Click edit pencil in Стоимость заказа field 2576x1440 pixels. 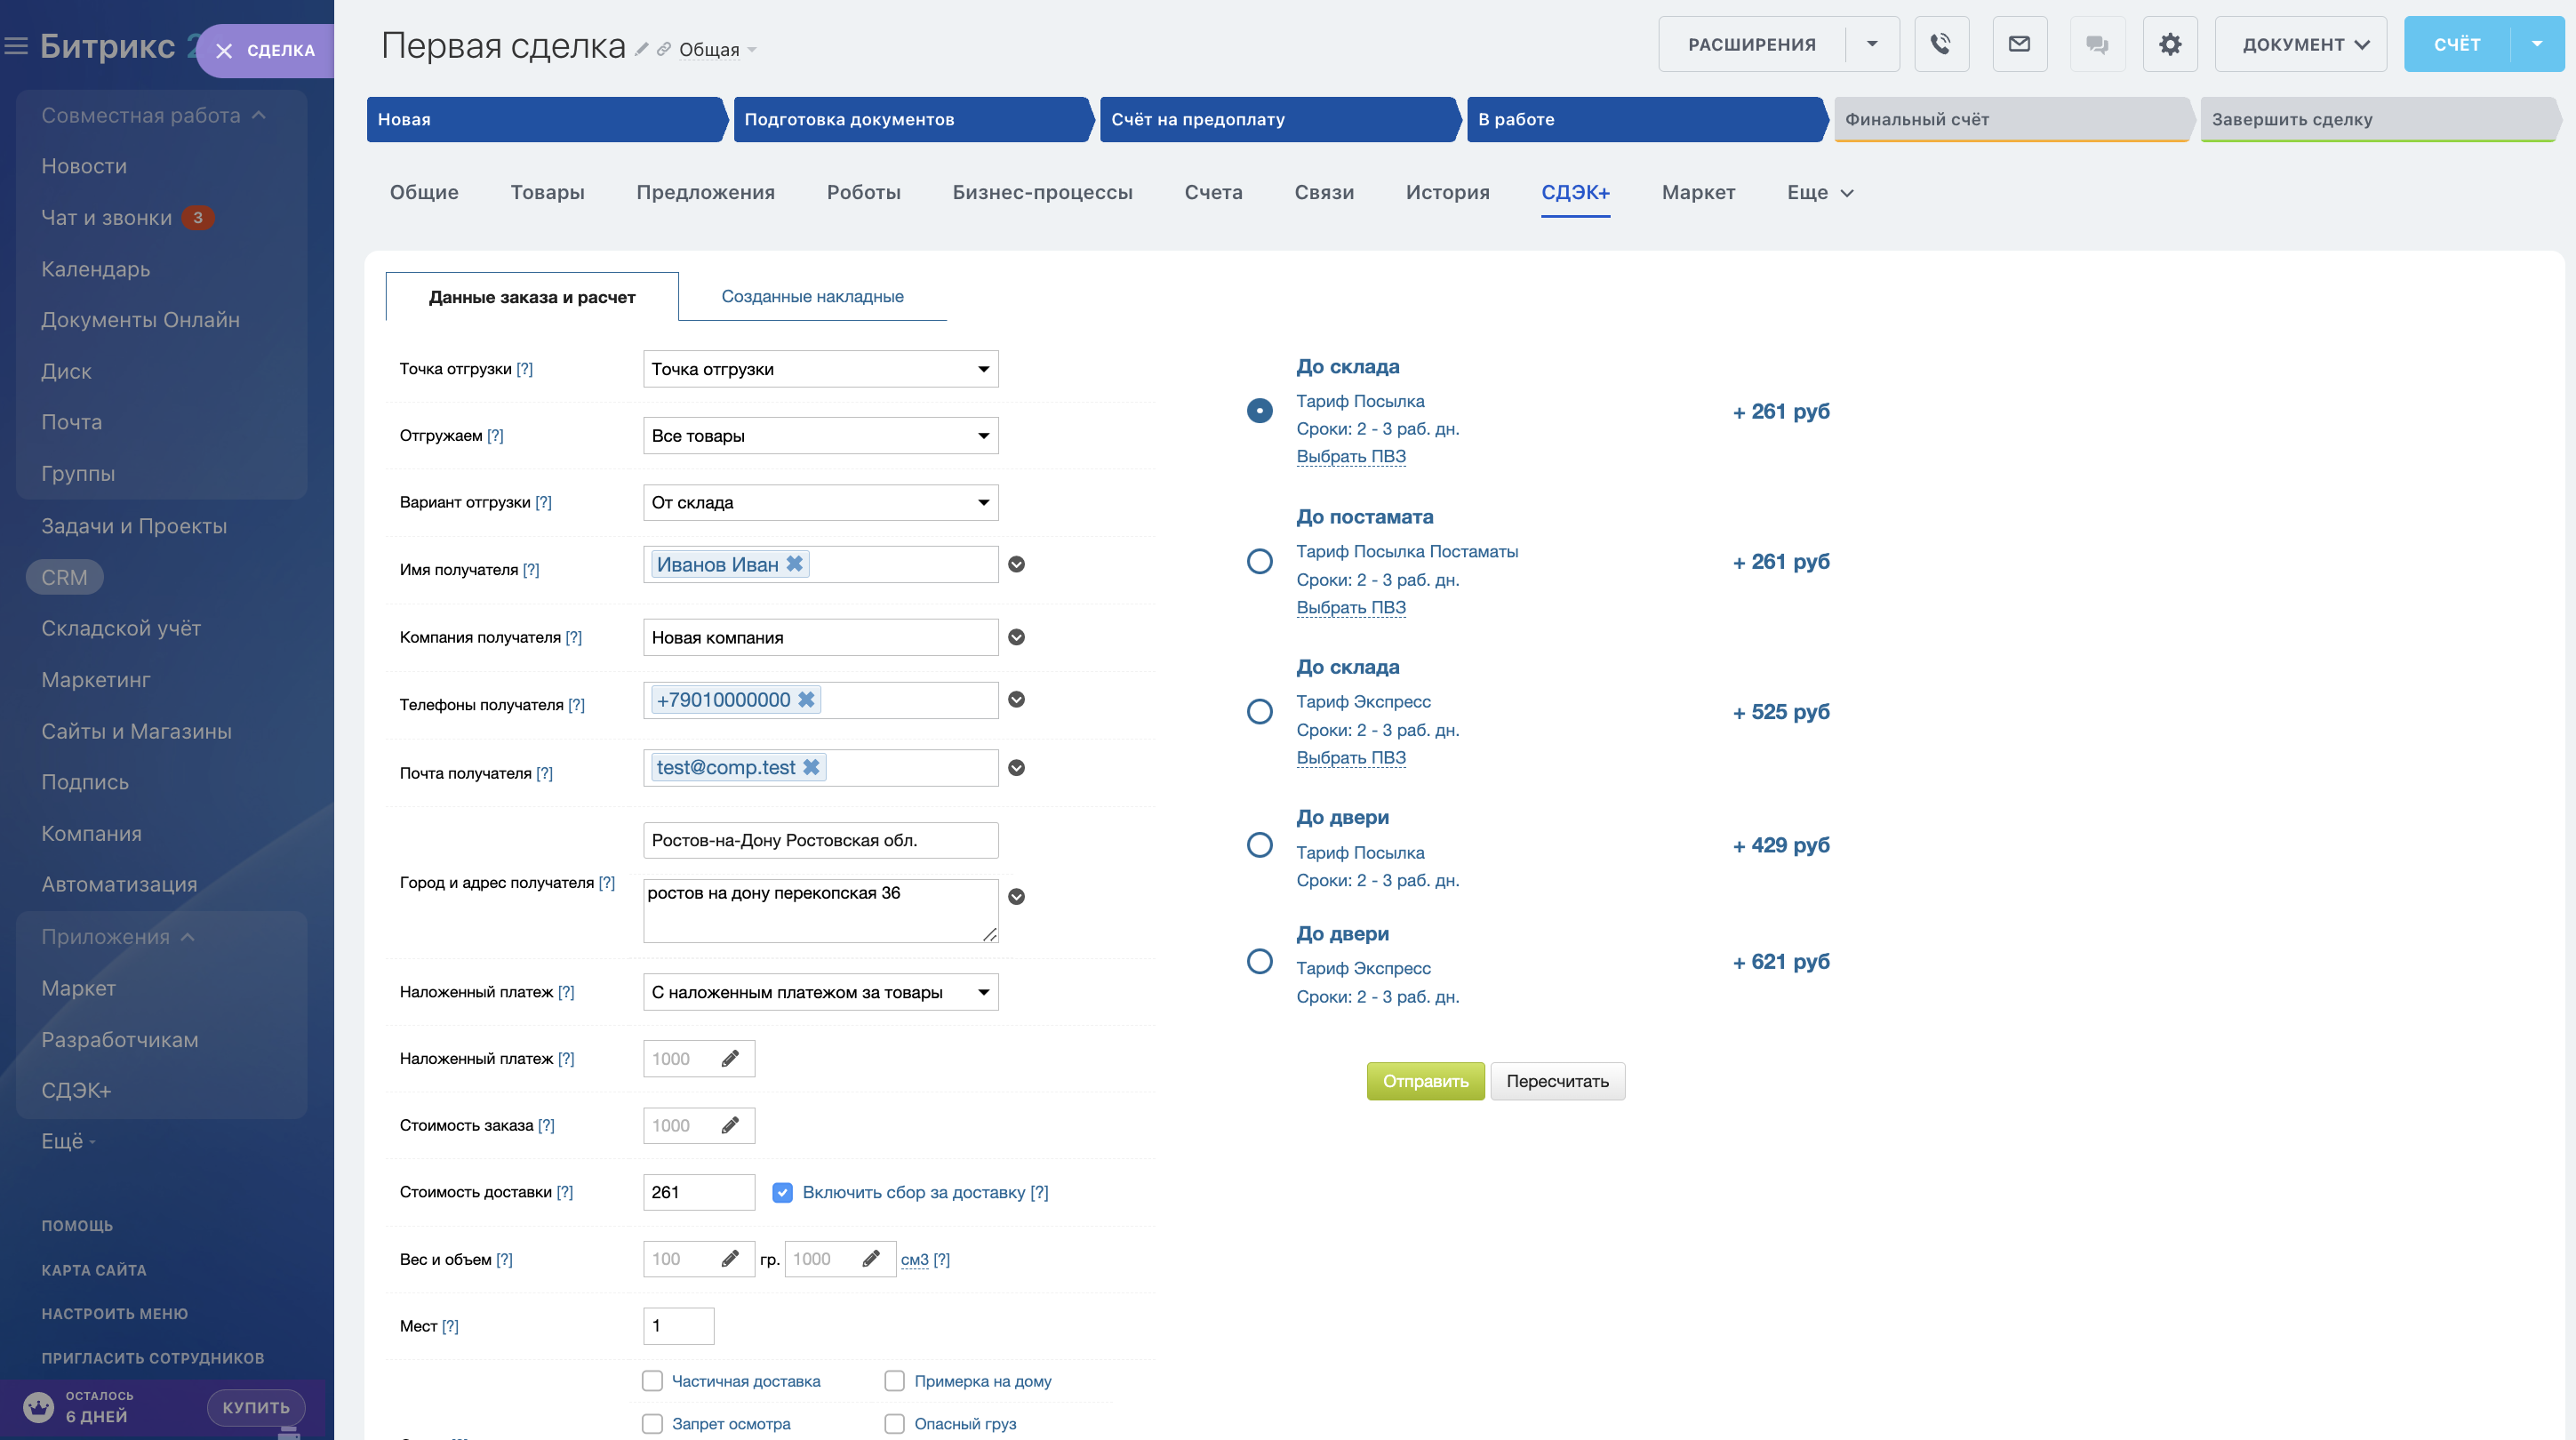730,1125
